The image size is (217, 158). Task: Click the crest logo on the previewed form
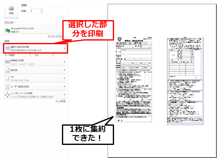pos(119,39)
